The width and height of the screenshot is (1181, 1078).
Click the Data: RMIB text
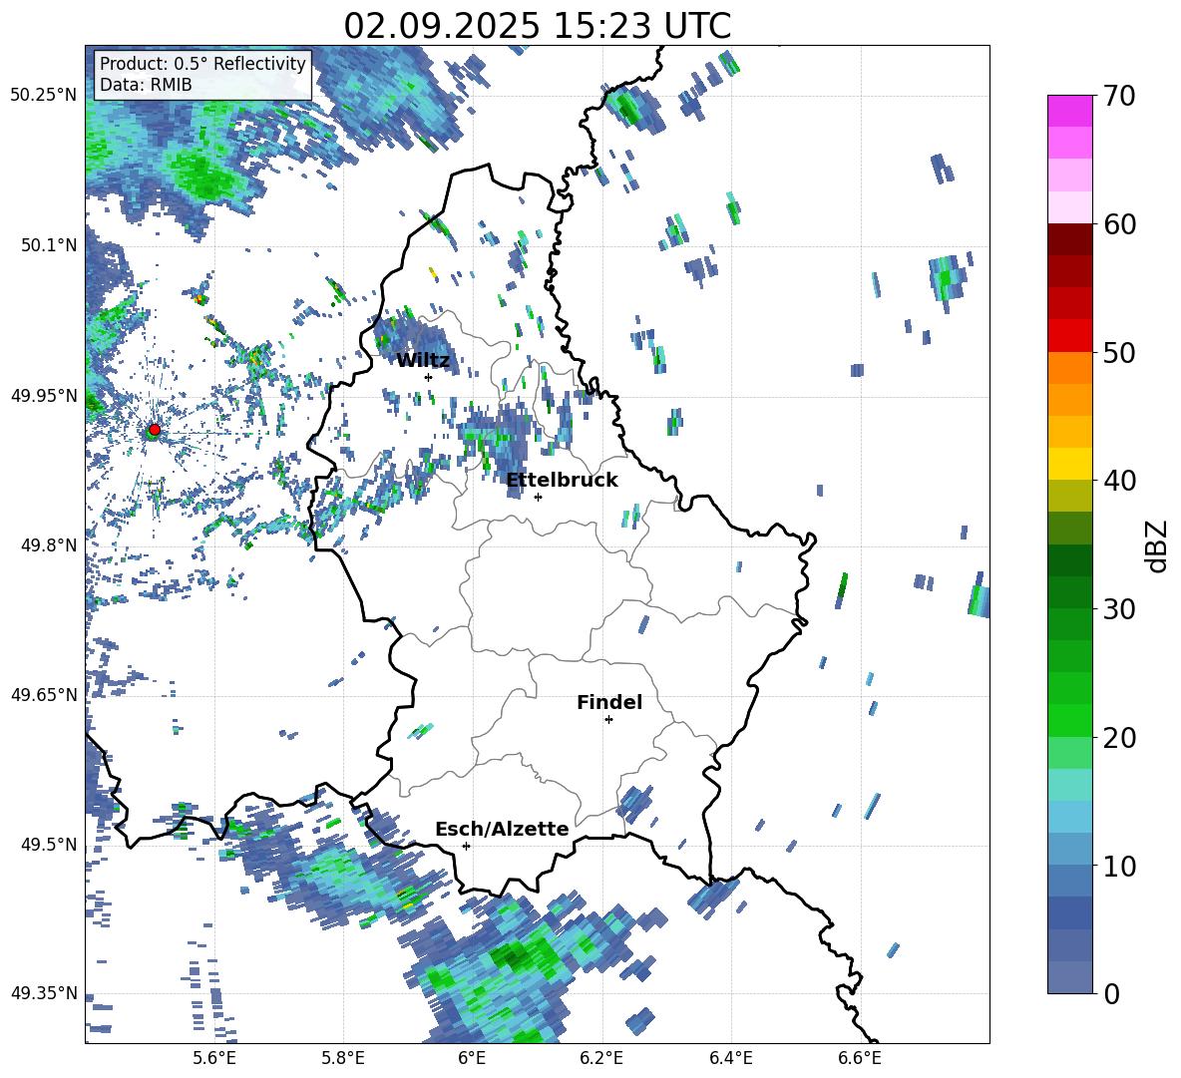(146, 85)
